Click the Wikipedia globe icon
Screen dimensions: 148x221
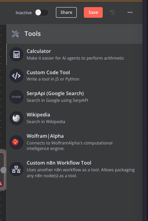click(x=17, y=118)
